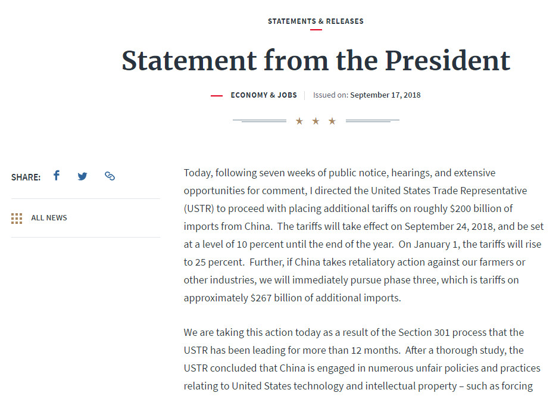Image resolution: width=559 pixels, height=399 pixels.
Task: Click the "(USTR)" abbreviation in first paragraph
Action: [x=200, y=208]
